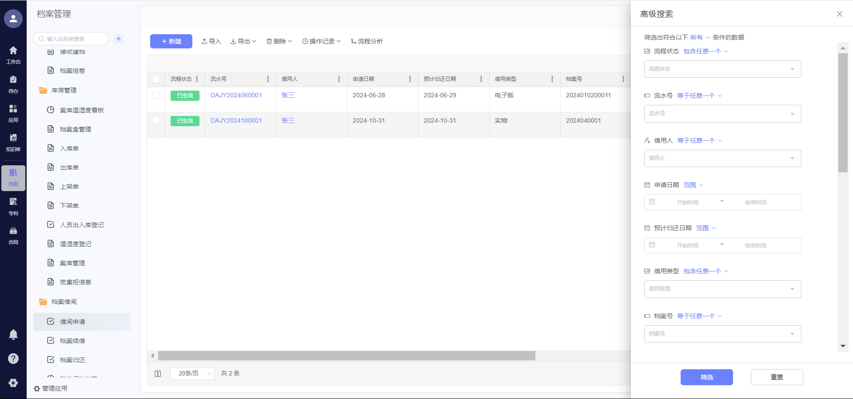Open the 知识库 icon in sidebar

[x=13, y=142]
